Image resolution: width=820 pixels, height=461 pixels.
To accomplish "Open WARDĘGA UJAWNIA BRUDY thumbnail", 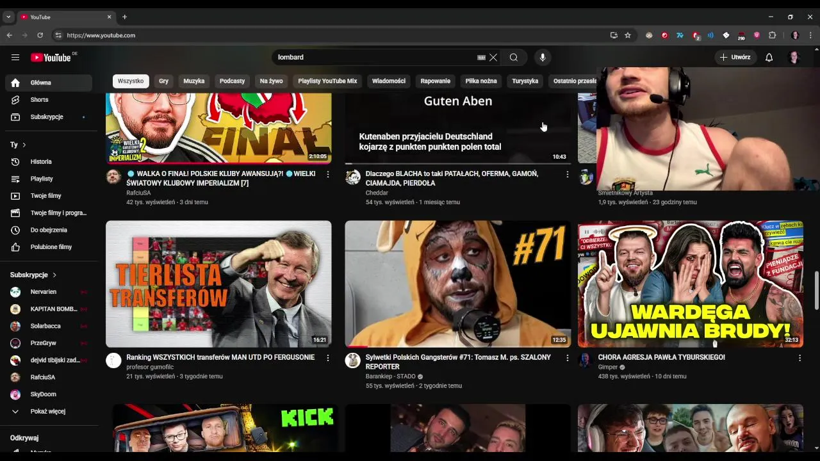I will click(691, 284).
